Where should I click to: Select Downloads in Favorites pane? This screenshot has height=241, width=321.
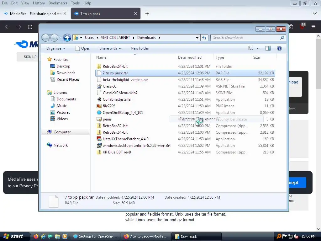(66, 73)
